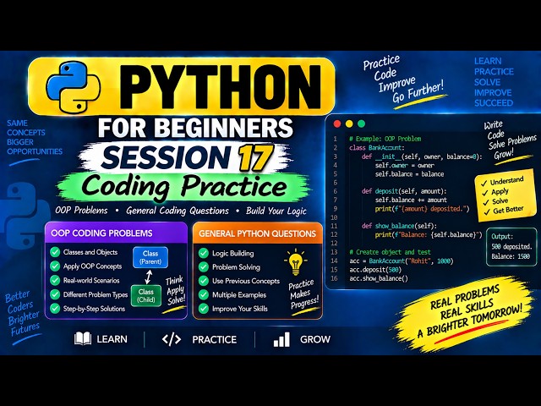Click the SOLVE text in the top-right list
The width and height of the screenshot is (541, 406).
pos(487,82)
